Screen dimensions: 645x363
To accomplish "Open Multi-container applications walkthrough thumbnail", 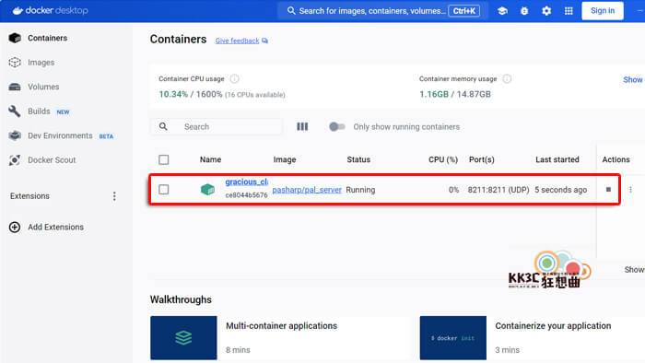I will (x=183, y=338).
